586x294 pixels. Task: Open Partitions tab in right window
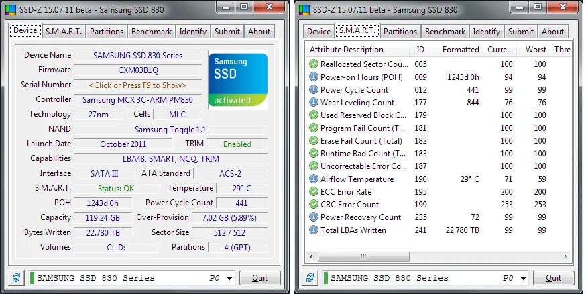[x=400, y=32]
